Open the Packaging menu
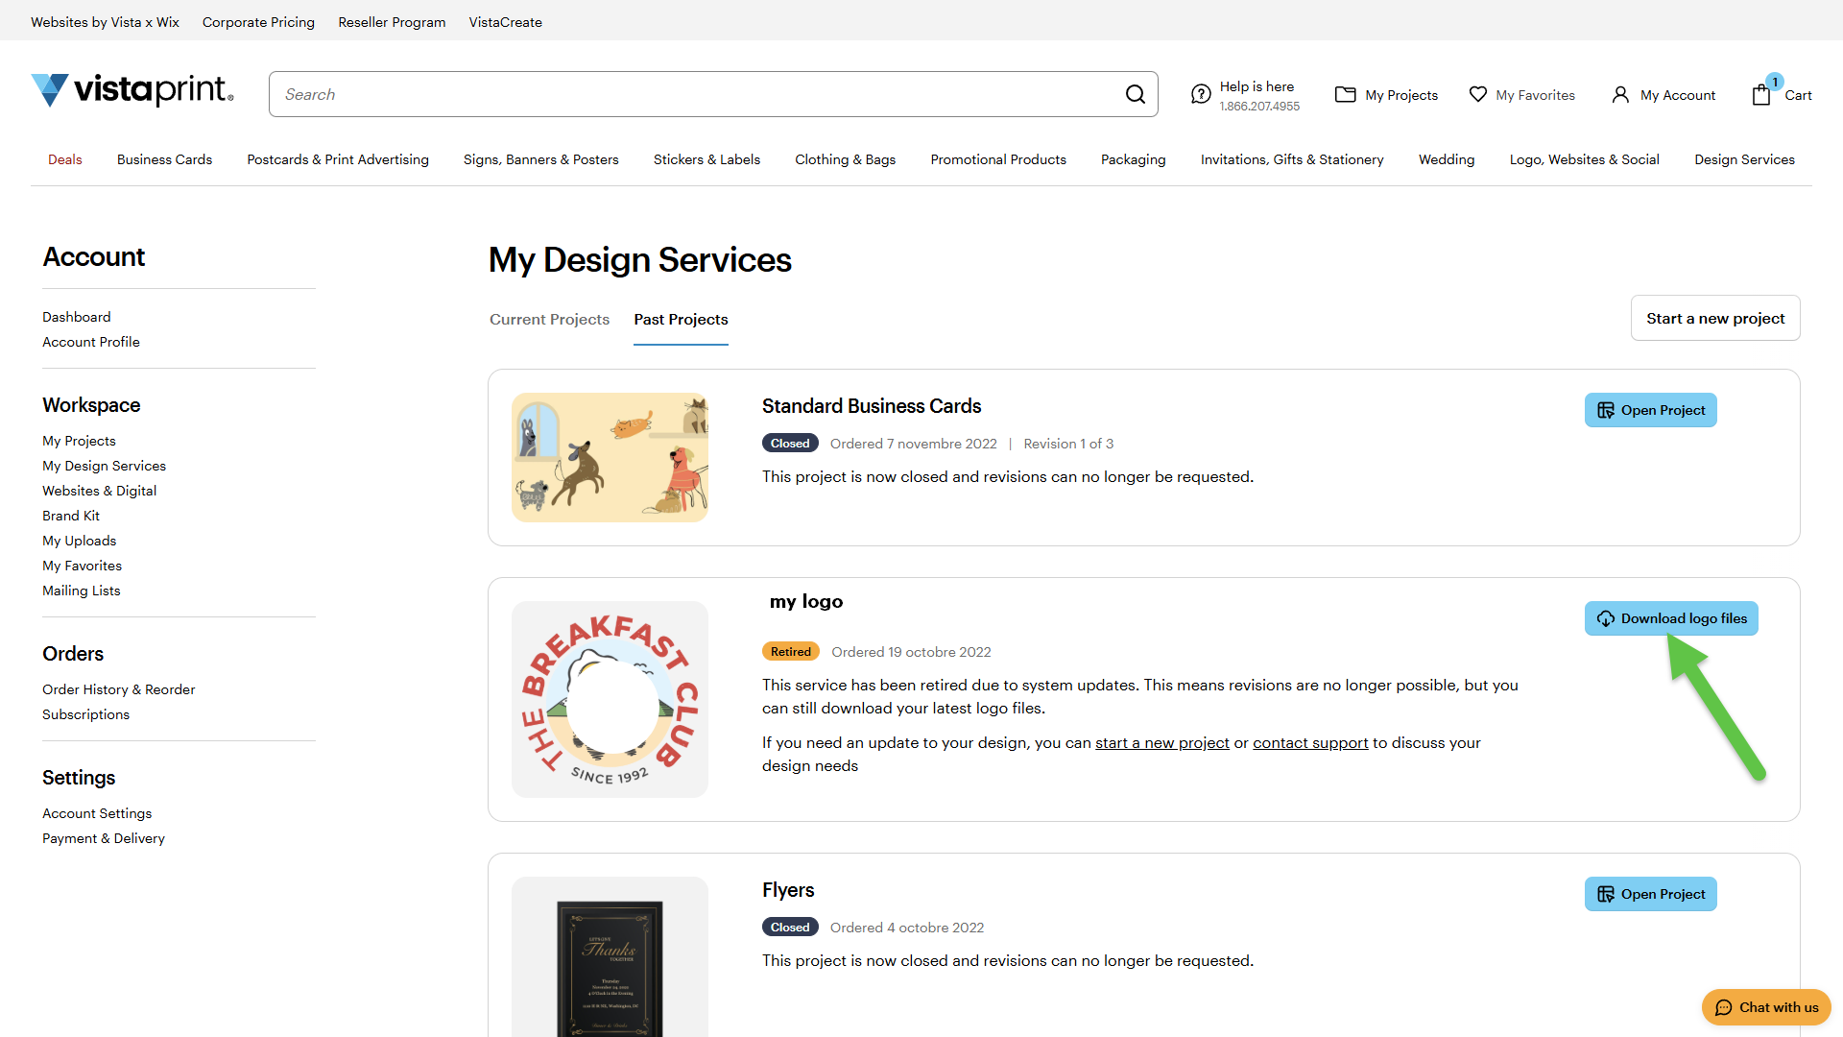1843x1037 pixels. coord(1134,159)
